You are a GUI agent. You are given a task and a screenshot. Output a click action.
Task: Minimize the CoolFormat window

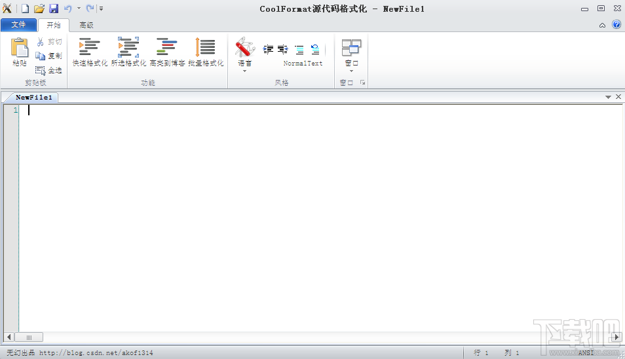tap(584, 9)
